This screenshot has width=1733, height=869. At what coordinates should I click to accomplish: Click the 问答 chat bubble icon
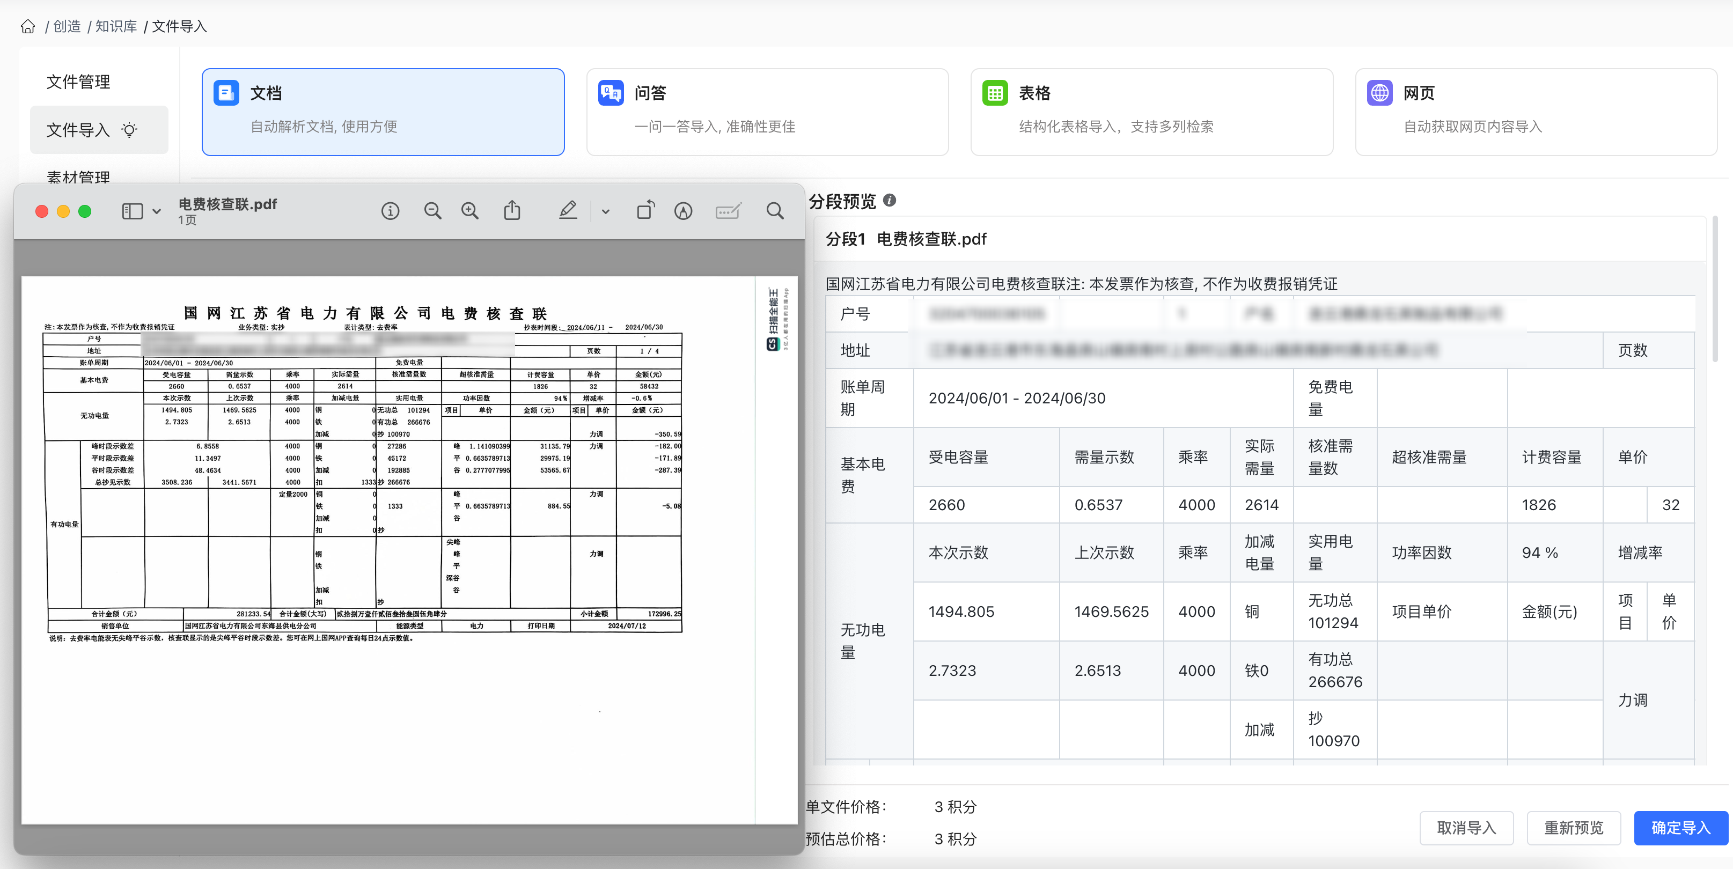(611, 93)
